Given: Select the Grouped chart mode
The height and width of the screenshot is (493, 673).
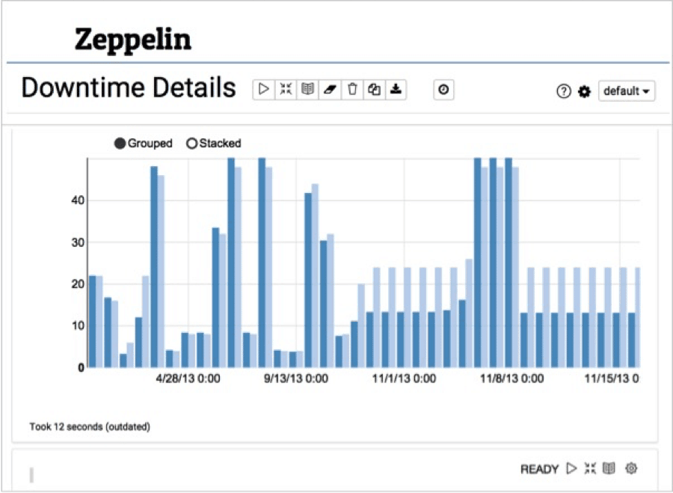Looking at the screenshot, I should pyautogui.click(x=144, y=143).
